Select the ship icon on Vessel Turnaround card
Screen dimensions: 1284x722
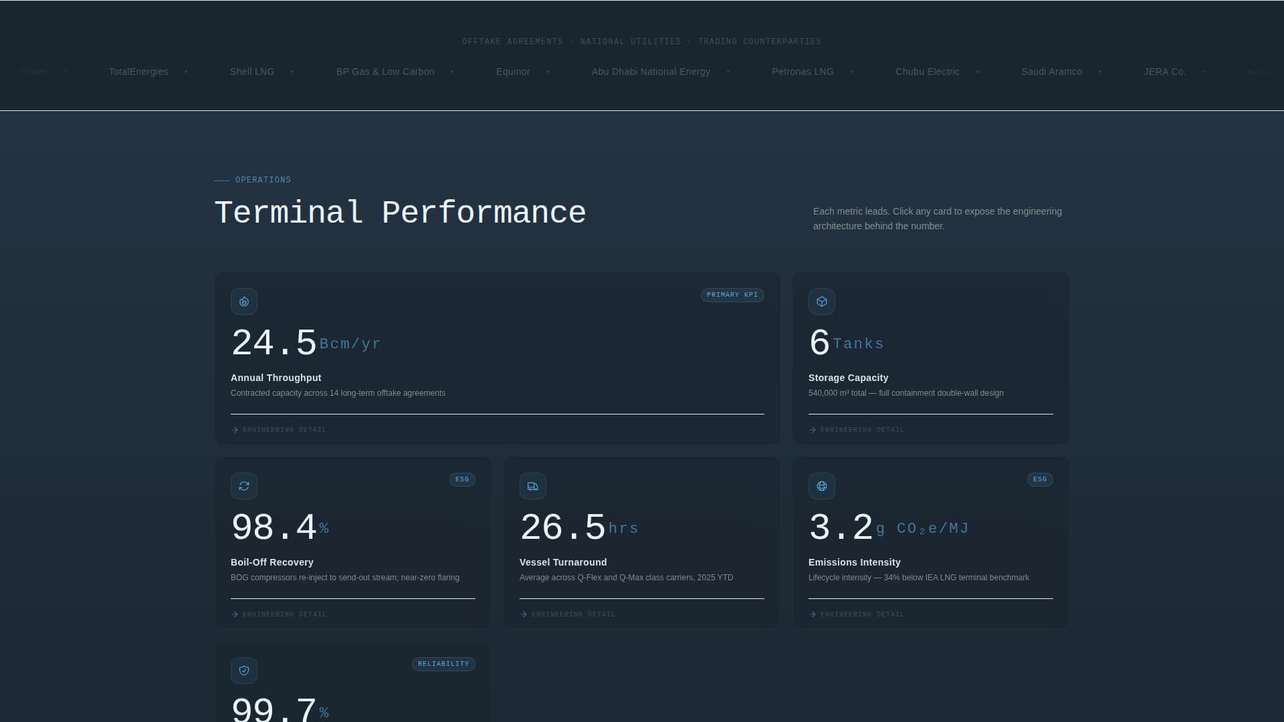click(x=532, y=486)
